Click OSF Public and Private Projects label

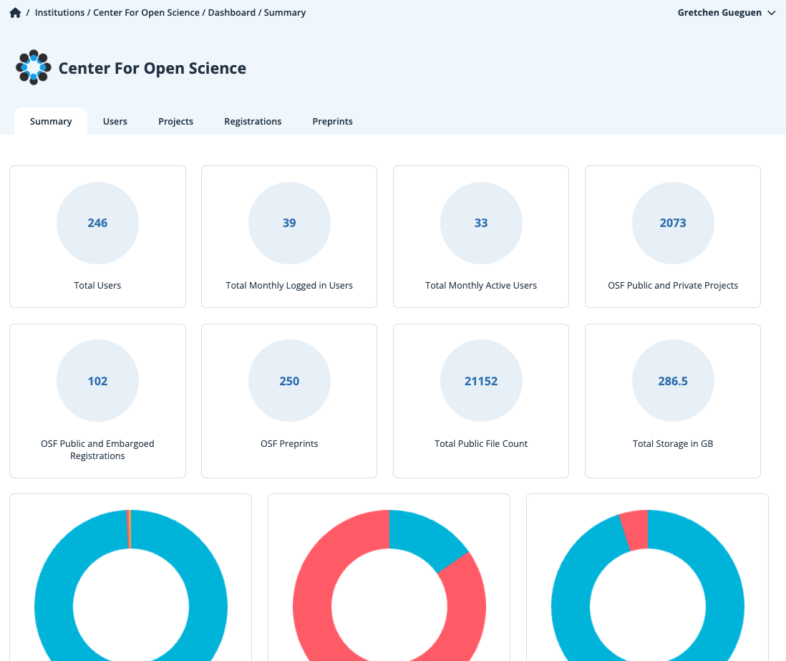coord(673,285)
